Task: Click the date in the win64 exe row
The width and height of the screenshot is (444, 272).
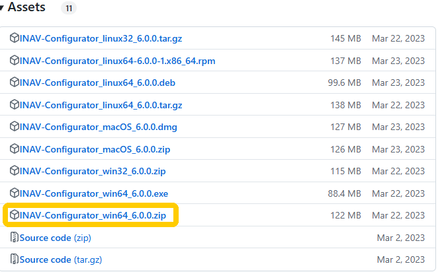Action: pyautogui.click(x=398, y=193)
